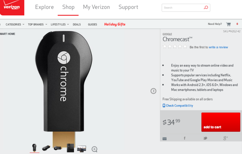Open the Support menu item
The width and height of the screenshot is (242, 154).
[128, 7]
